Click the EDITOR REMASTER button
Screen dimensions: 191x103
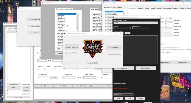coord(114,47)
